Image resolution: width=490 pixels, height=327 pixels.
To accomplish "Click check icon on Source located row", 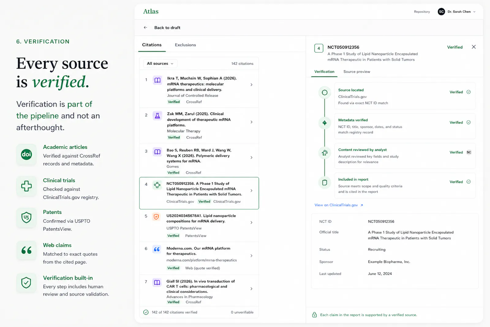I will click(x=468, y=92).
